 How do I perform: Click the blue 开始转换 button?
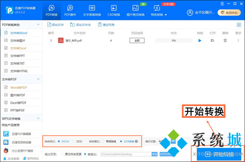click(x=219, y=154)
